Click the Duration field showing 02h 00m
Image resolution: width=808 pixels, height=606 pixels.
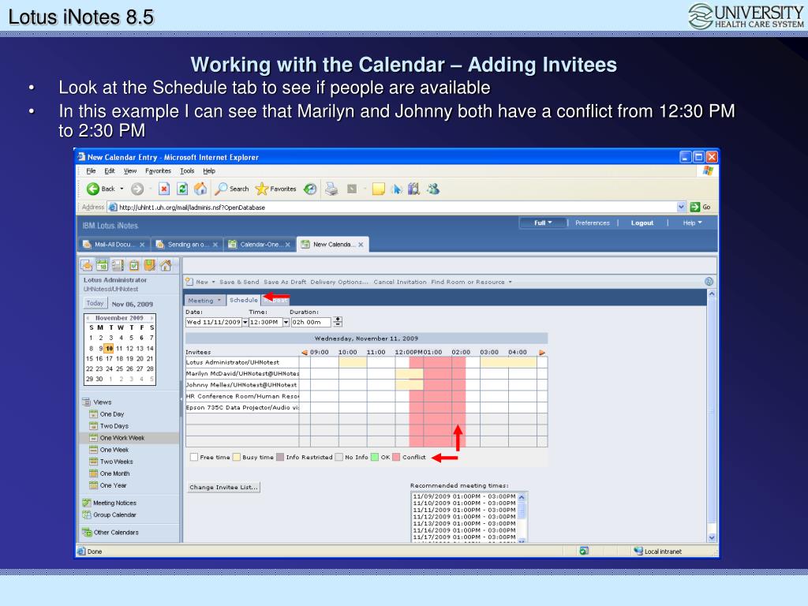[311, 322]
